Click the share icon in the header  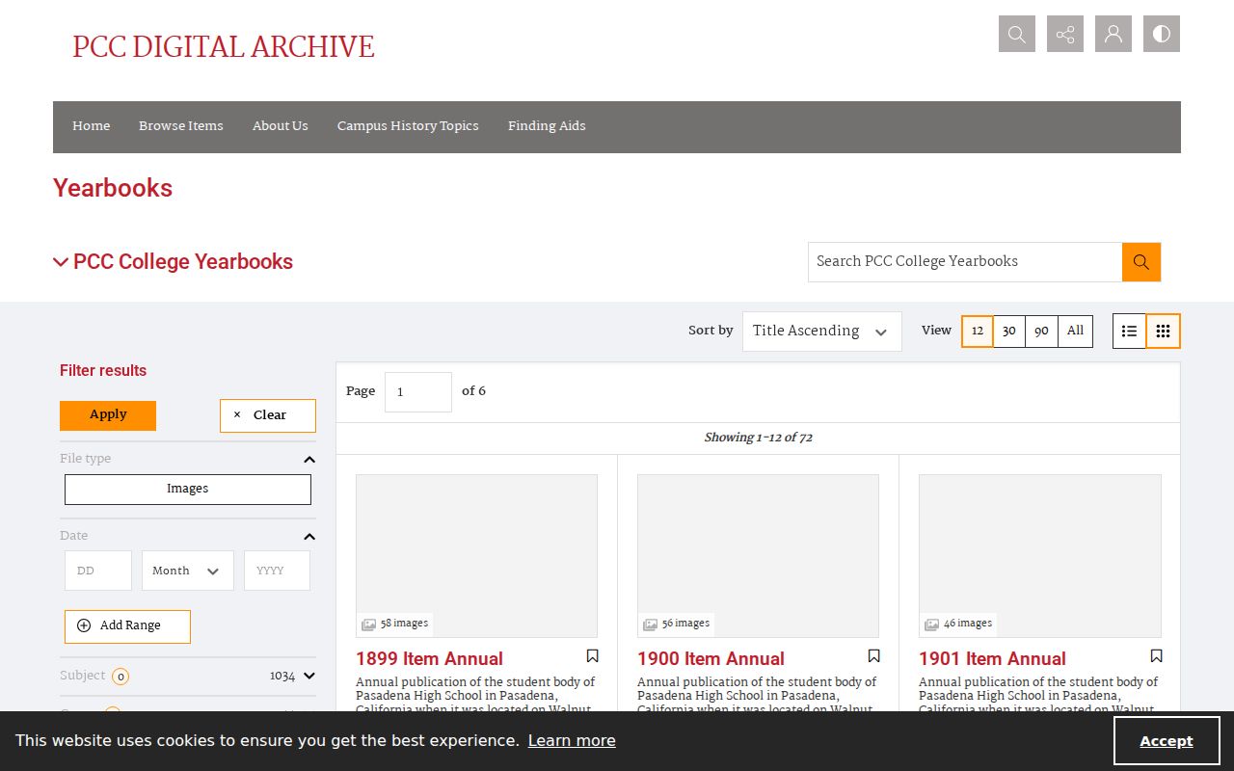(x=1065, y=34)
